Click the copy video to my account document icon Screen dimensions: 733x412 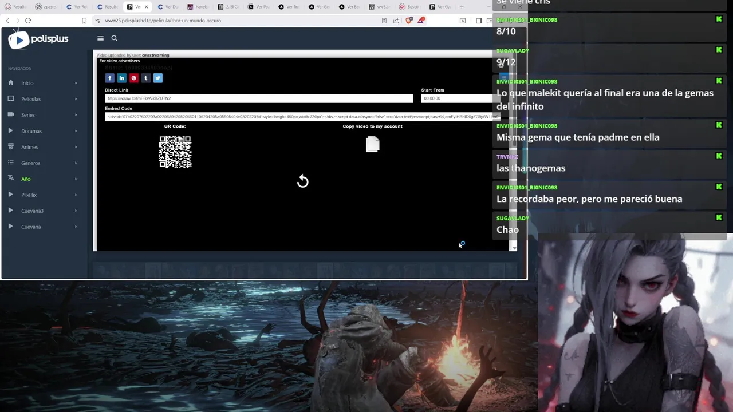(x=373, y=144)
